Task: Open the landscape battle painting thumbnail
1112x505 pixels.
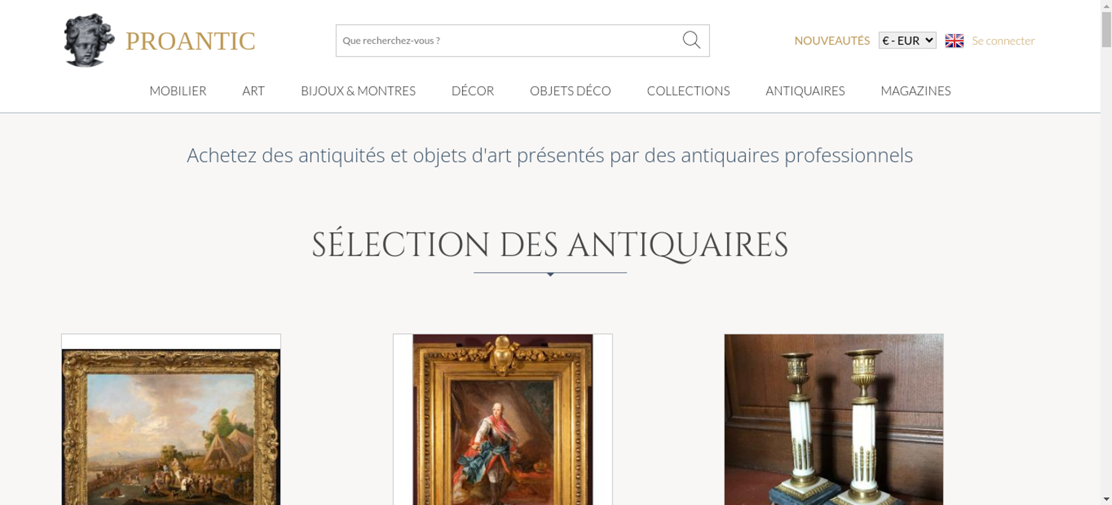Action: pos(171,419)
